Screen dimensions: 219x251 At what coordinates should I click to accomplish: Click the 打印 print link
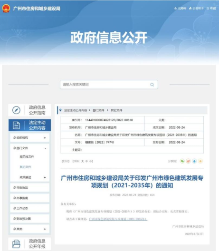[66, 161]
